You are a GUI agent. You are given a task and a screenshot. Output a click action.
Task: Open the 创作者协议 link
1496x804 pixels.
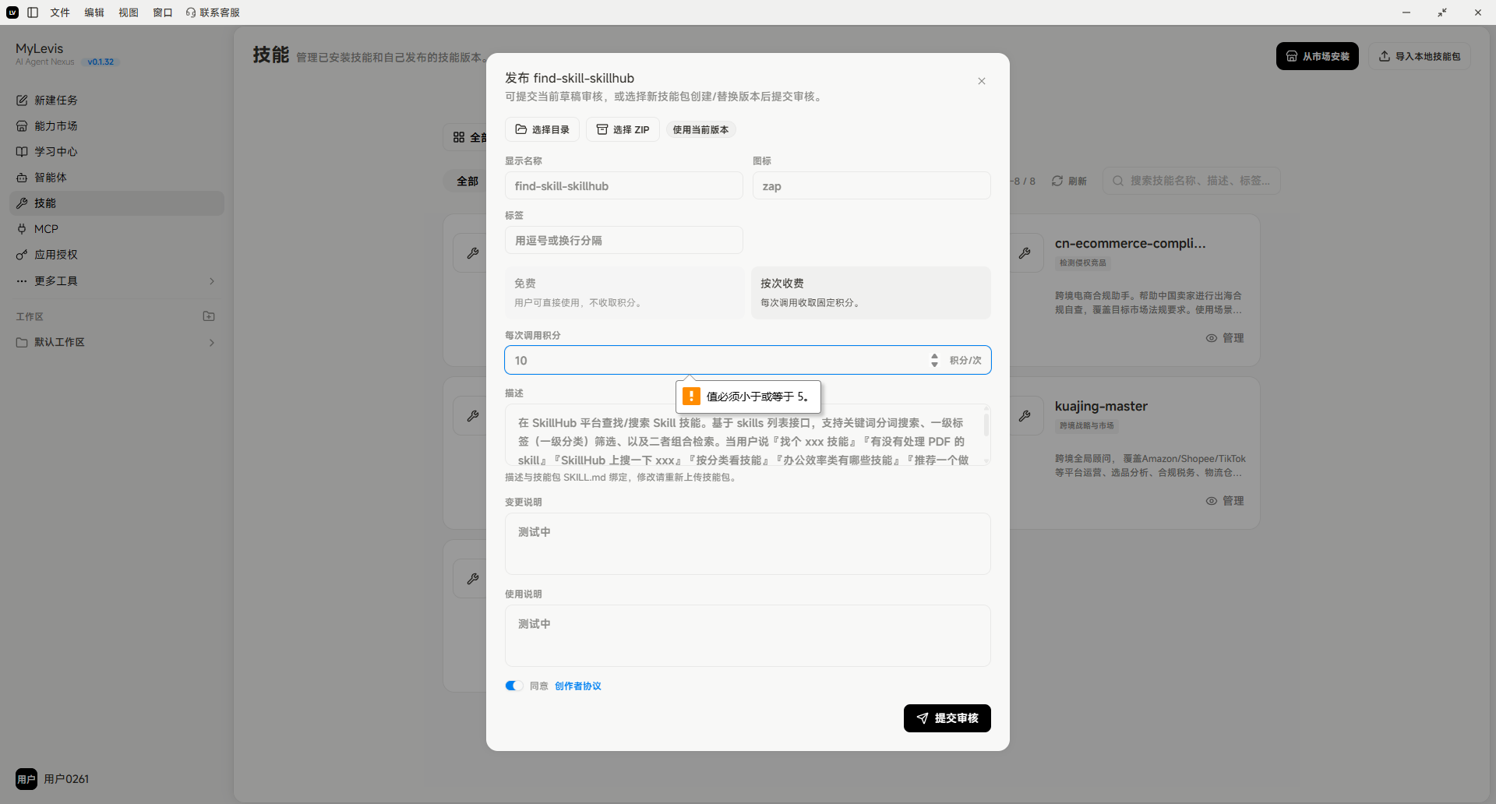click(x=578, y=686)
